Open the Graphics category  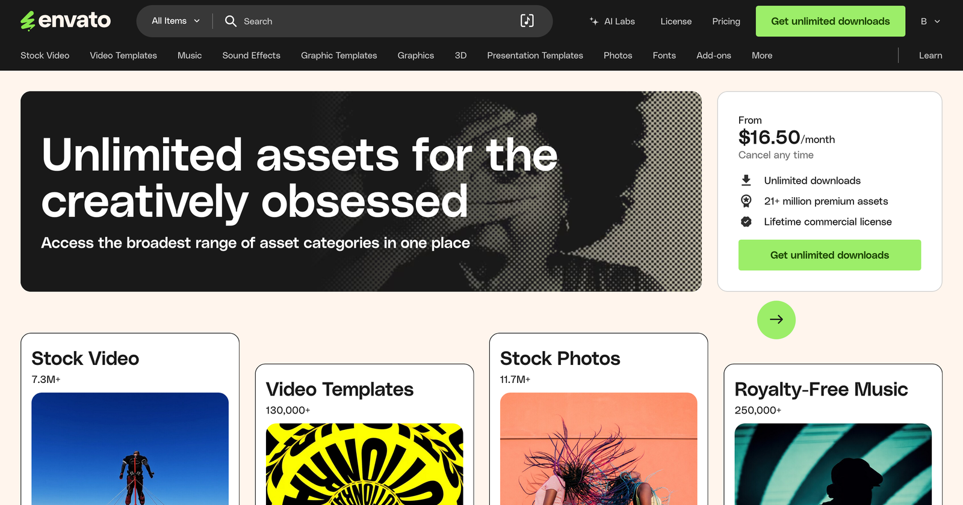tap(416, 55)
